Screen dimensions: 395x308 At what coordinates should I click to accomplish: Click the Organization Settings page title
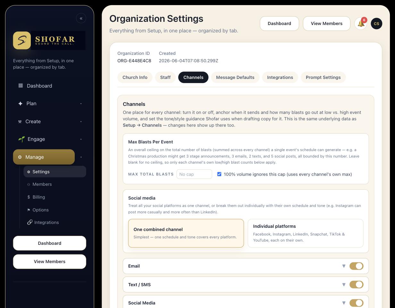click(x=156, y=19)
